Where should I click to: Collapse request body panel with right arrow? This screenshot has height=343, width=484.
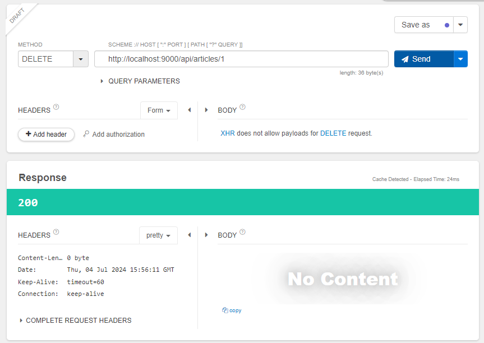click(x=206, y=110)
